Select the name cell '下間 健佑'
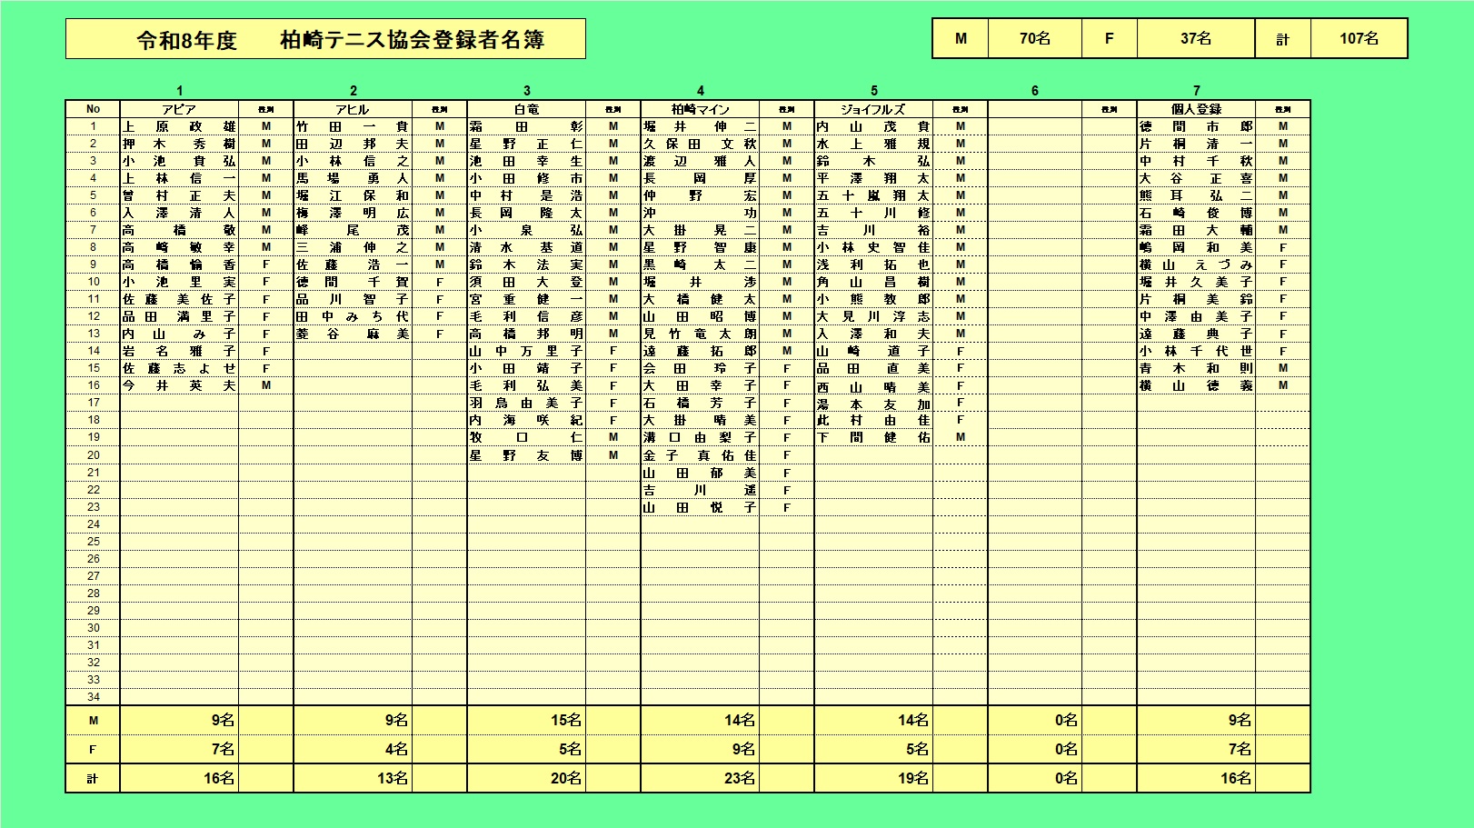 pyautogui.click(x=873, y=437)
